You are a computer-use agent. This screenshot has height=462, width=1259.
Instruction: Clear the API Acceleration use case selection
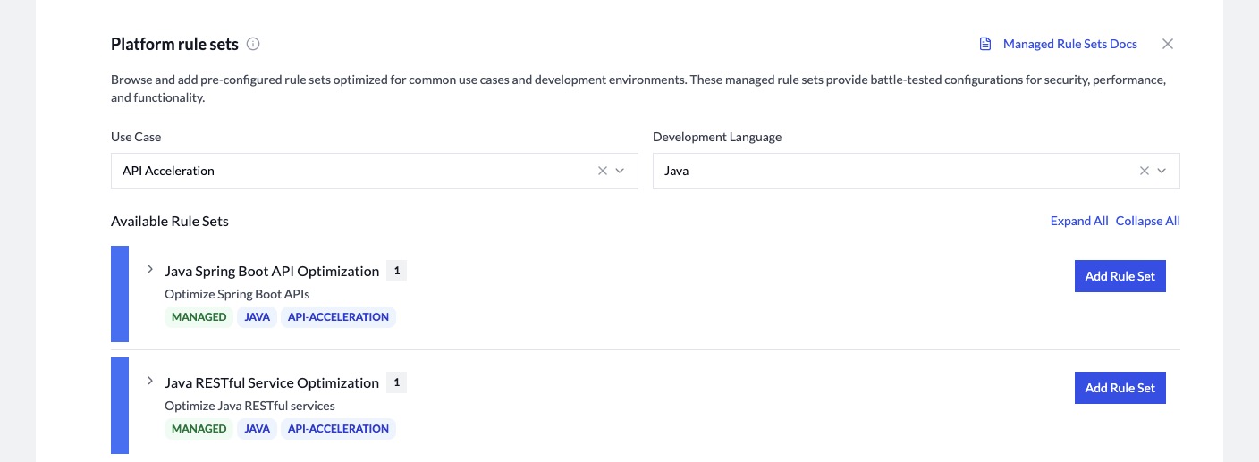pos(603,171)
